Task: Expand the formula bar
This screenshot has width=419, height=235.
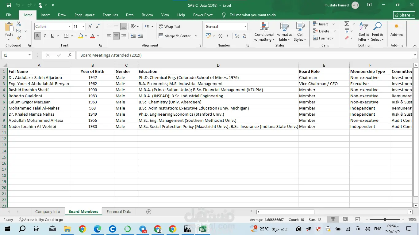Action: click(415, 55)
